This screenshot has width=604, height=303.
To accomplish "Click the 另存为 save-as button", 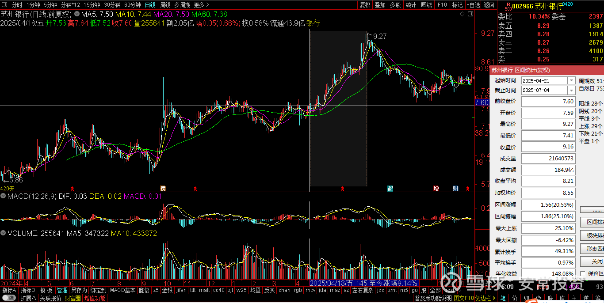I will 79,290.
